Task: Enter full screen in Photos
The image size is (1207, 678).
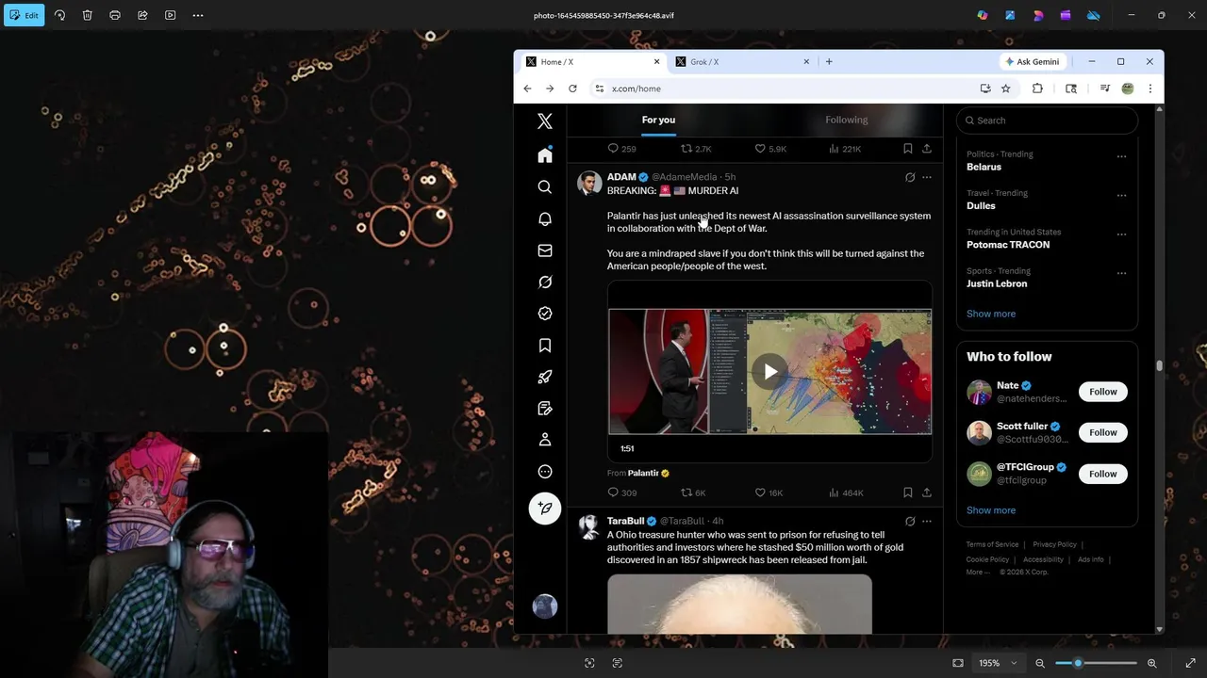Action: pos(1190,663)
